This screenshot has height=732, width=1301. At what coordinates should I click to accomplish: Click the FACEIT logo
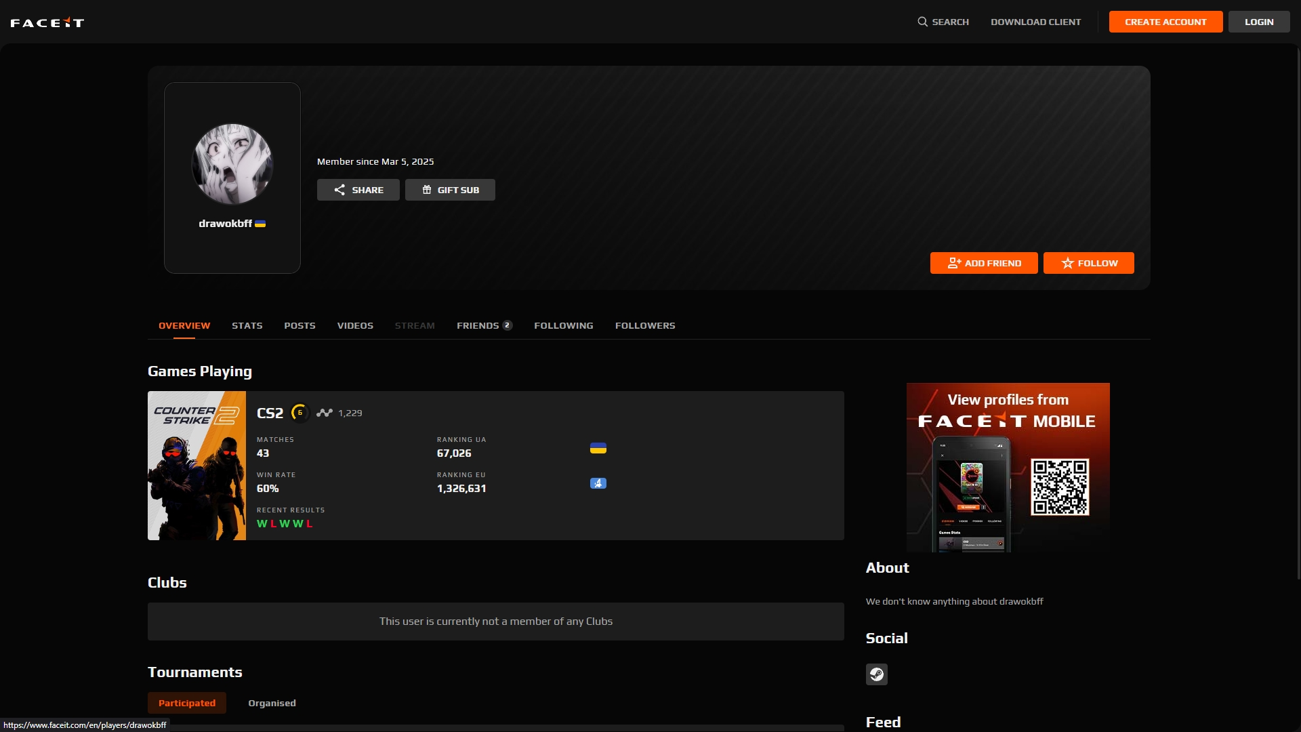click(x=47, y=22)
